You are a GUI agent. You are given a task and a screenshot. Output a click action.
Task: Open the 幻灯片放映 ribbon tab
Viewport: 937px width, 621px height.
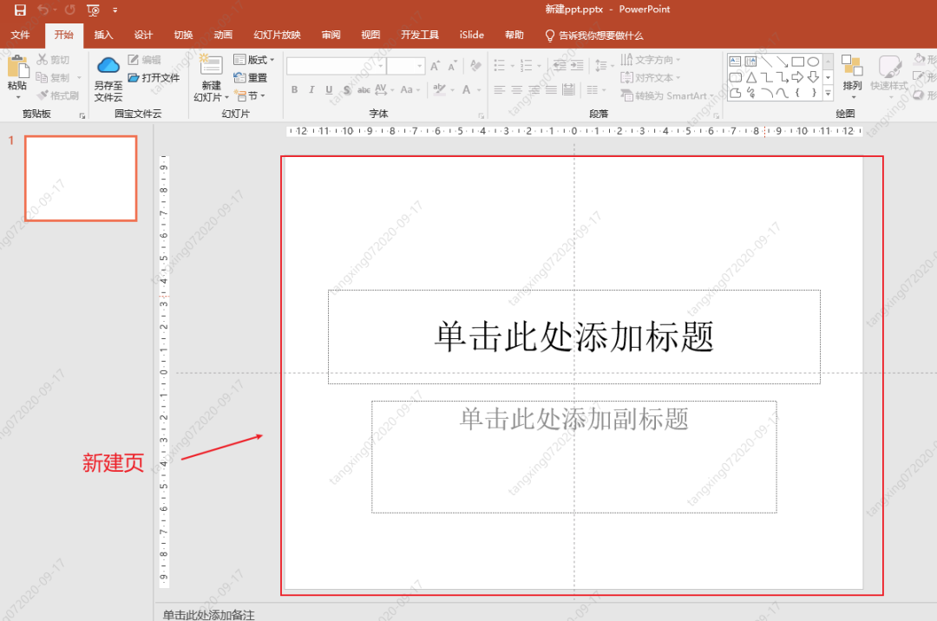pyautogui.click(x=276, y=35)
